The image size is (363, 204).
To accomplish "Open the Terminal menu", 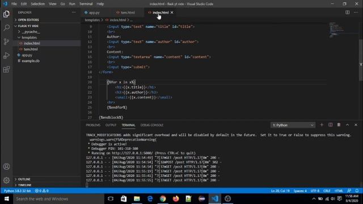I will (86, 4).
